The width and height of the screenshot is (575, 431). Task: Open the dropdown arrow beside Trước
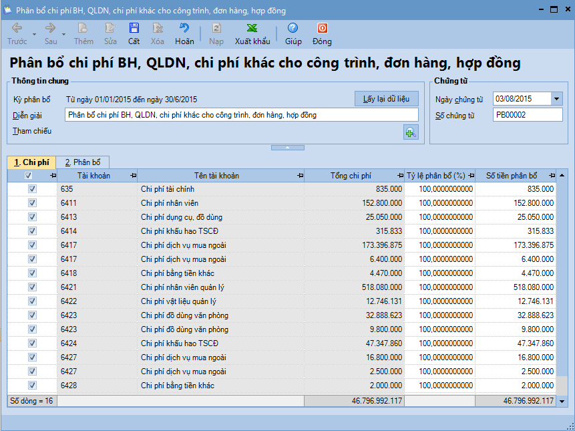(x=34, y=34)
